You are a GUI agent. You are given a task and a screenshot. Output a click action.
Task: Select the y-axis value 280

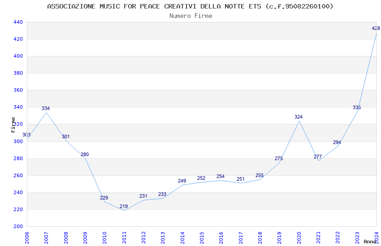point(18,158)
